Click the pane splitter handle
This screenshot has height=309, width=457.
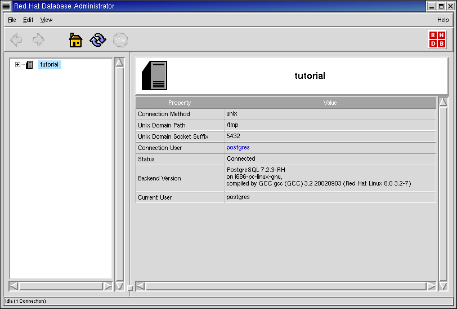point(130,288)
